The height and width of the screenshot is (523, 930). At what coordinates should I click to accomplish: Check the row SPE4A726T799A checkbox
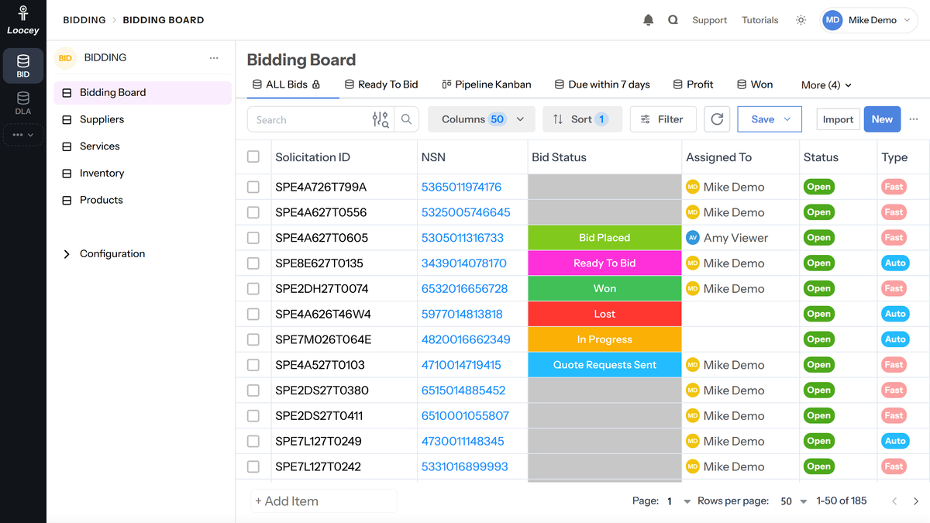(253, 187)
